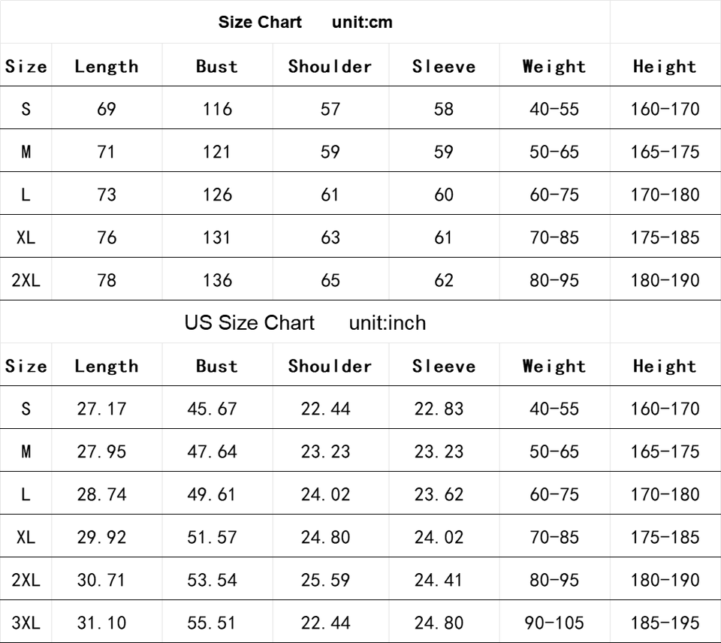The height and width of the screenshot is (643, 721).
Task: Select length value 76 in XL row
Action: [x=107, y=238]
